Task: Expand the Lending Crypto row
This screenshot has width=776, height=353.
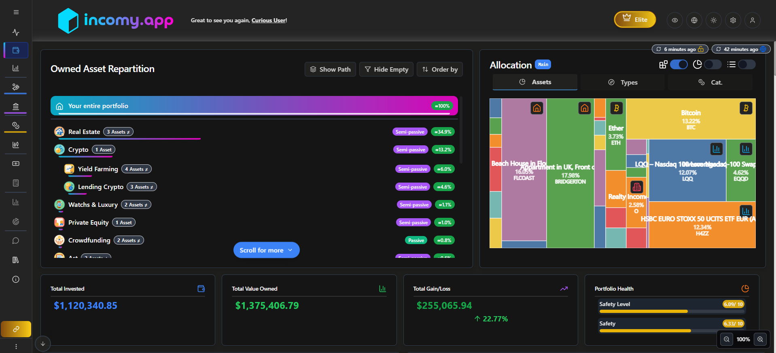Action: point(259,187)
